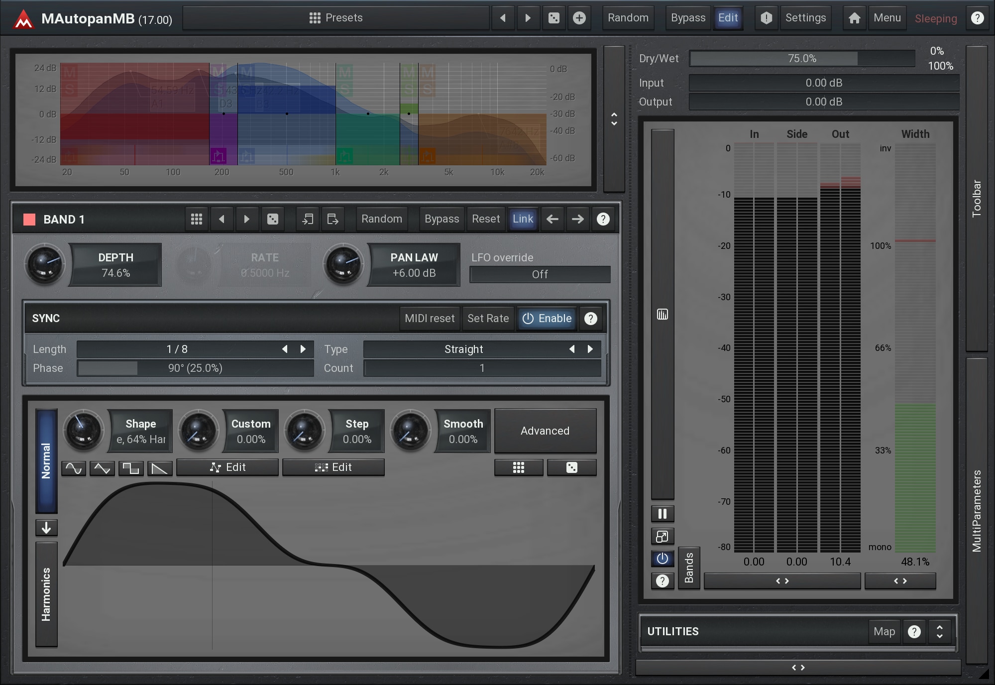Open the Sync Type Straight selector
The width and height of the screenshot is (995, 685).
[x=463, y=349]
